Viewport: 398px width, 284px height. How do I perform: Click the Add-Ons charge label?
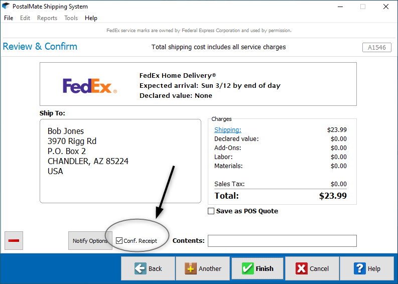tap(228, 148)
